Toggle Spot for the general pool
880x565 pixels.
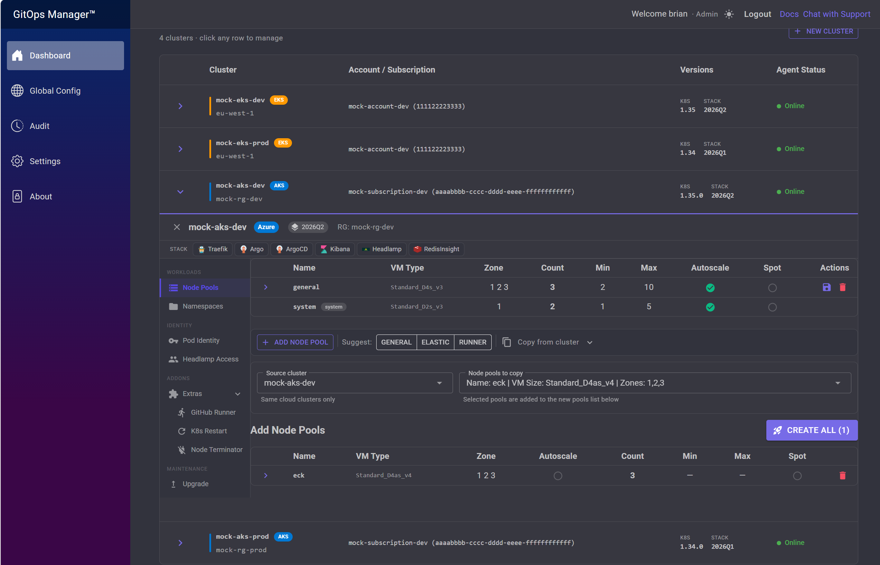pos(772,288)
